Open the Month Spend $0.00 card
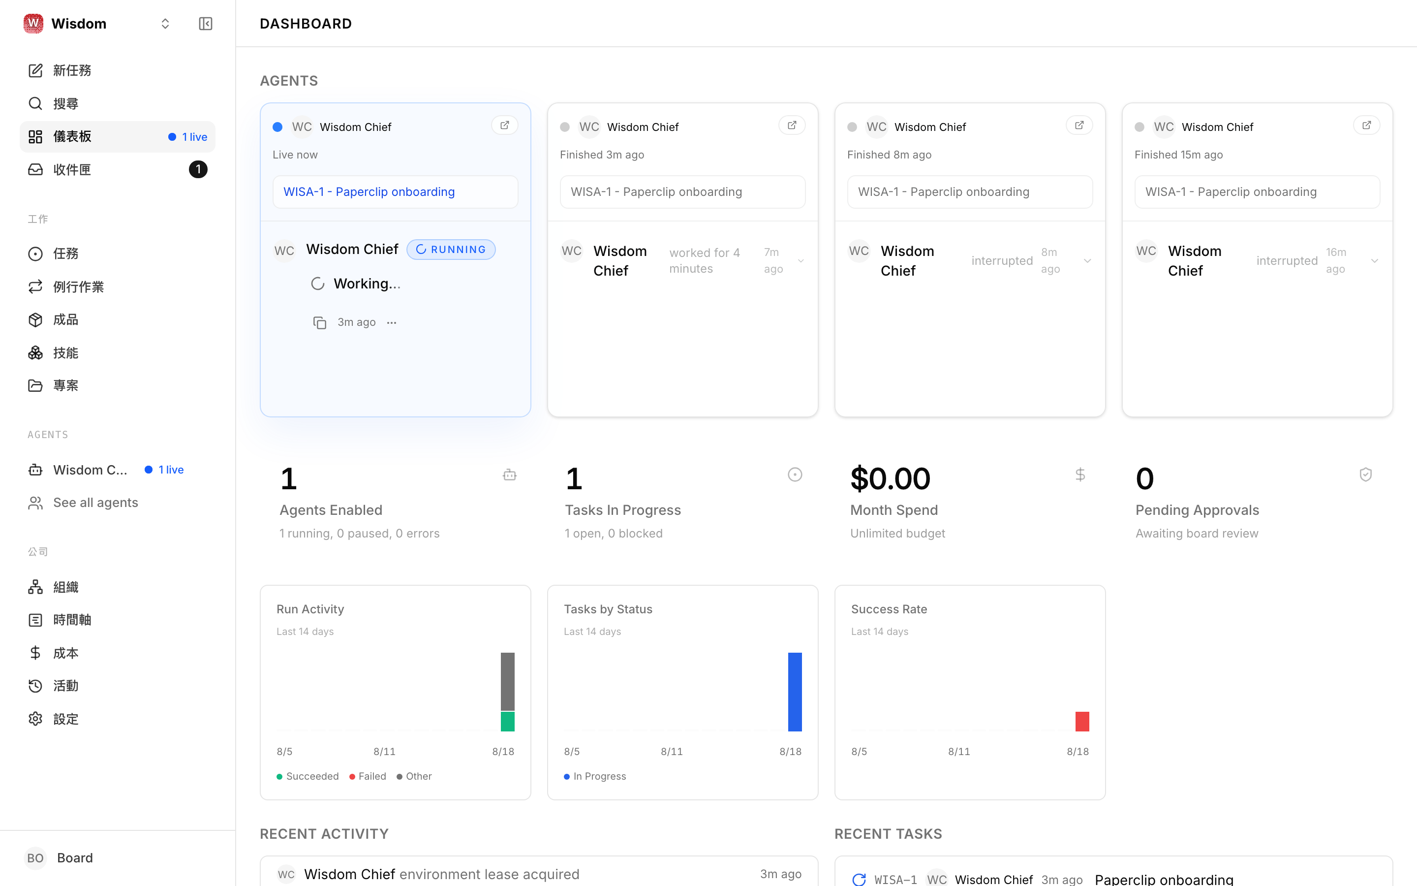1417x886 pixels. pos(969,502)
